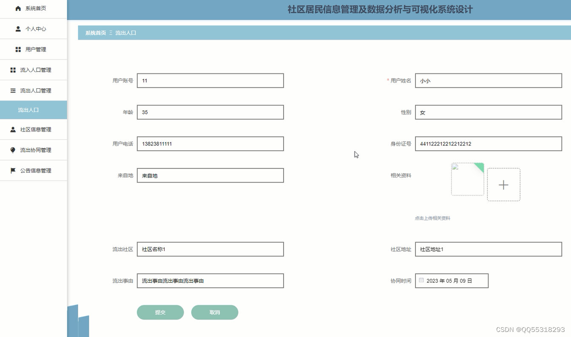Screen dimensions: 571x337
Task: Expand the 流出协同管理 menu
Action: (34, 150)
